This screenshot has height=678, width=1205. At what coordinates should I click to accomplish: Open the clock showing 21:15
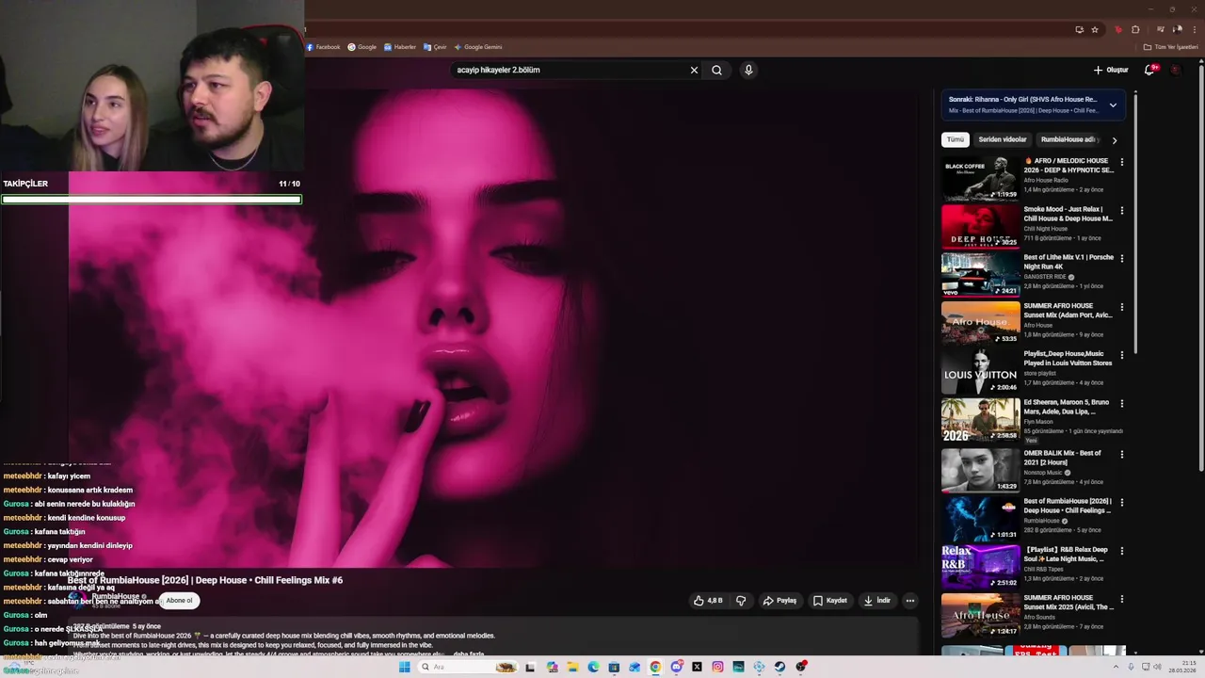(x=1181, y=667)
